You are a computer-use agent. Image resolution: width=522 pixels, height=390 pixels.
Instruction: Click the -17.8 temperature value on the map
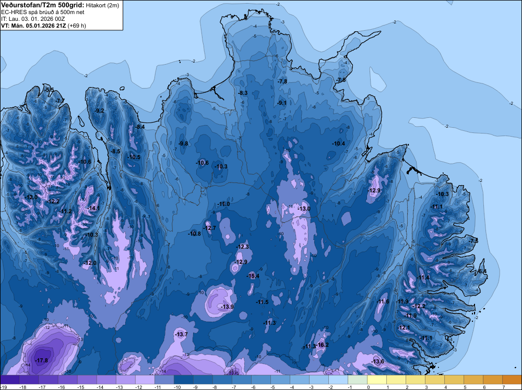coord(42,360)
